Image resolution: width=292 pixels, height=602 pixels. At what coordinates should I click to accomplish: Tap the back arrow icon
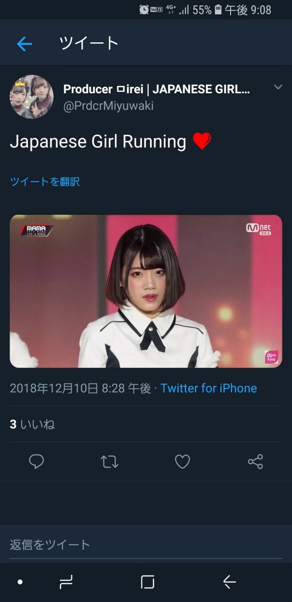click(24, 44)
